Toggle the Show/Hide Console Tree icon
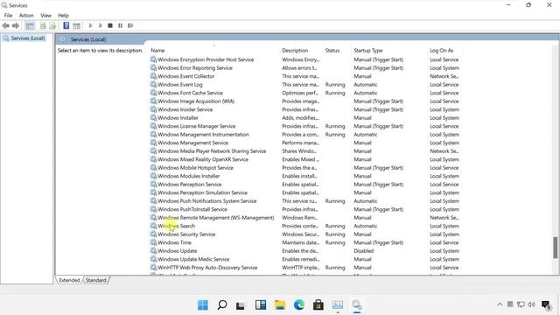This screenshot has width=560, height=315. point(30,25)
